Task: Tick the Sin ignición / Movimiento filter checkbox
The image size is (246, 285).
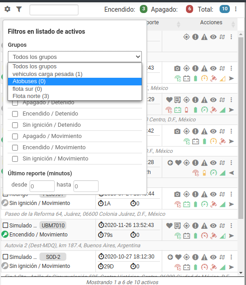Action: (15, 159)
